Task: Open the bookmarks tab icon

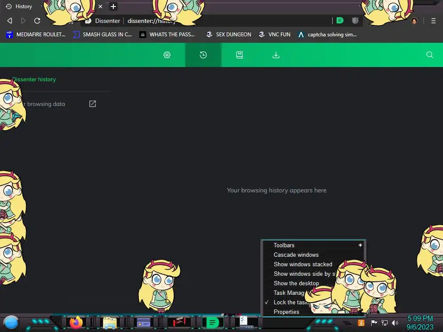Action: 240,55
